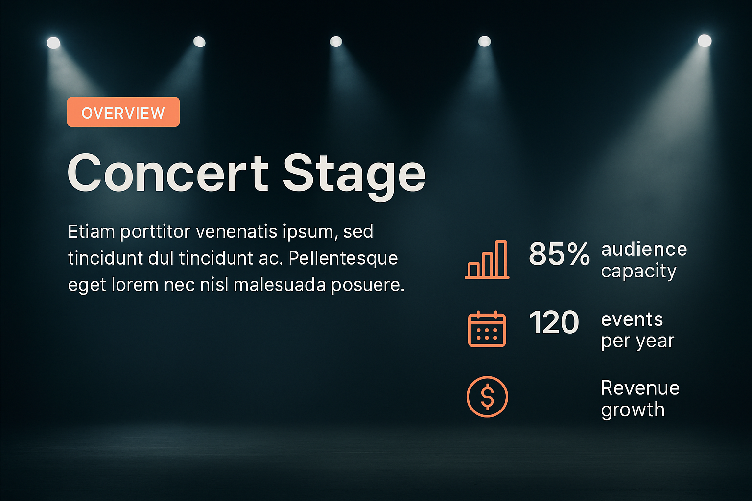Viewport: 752px width, 501px height.
Task: Click the line starting "Etiam porttitor venenatis"
Action: tap(220, 231)
